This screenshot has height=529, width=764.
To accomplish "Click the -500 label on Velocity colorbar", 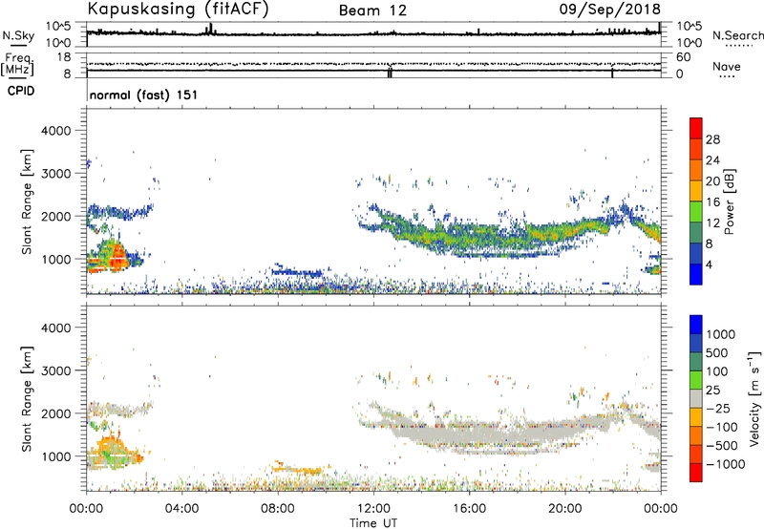I will (722, 445).
